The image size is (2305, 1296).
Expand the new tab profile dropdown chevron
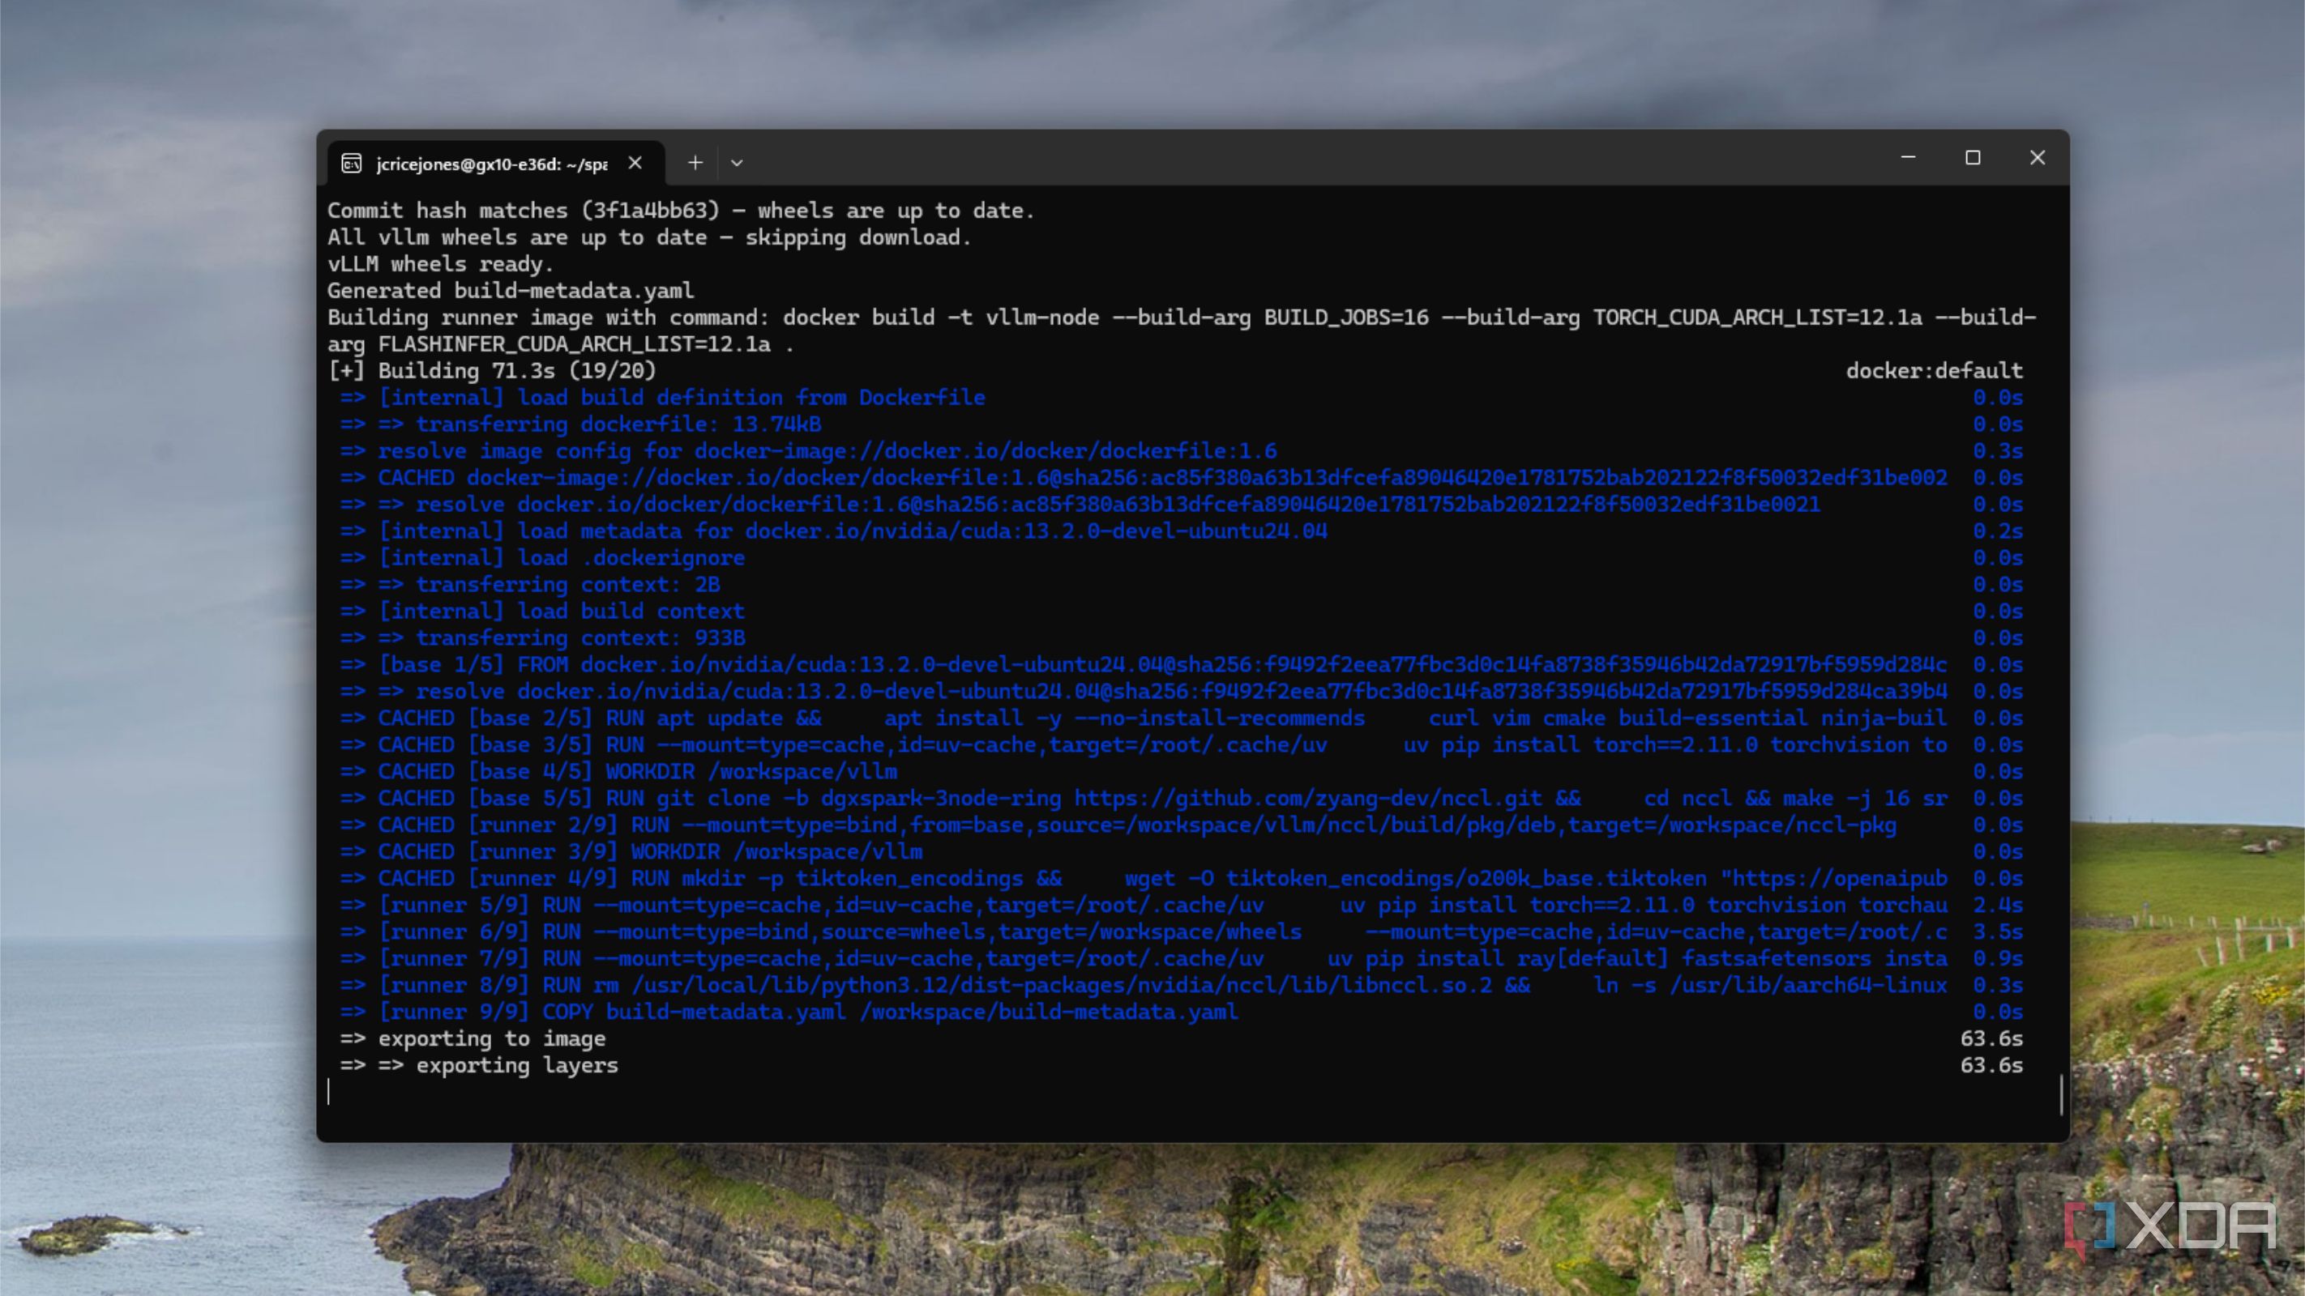pos(737,163)
